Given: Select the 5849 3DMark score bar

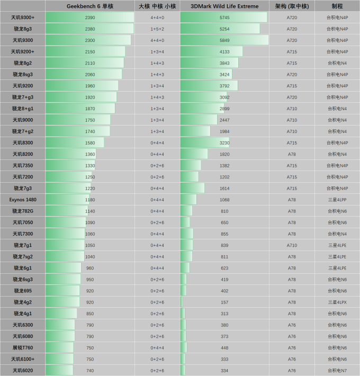Looking at the screenshot, I should (224, 40).
